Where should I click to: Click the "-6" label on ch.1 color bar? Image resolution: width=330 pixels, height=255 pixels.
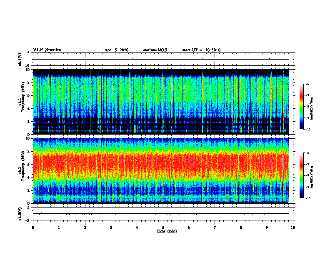[307, 84]
